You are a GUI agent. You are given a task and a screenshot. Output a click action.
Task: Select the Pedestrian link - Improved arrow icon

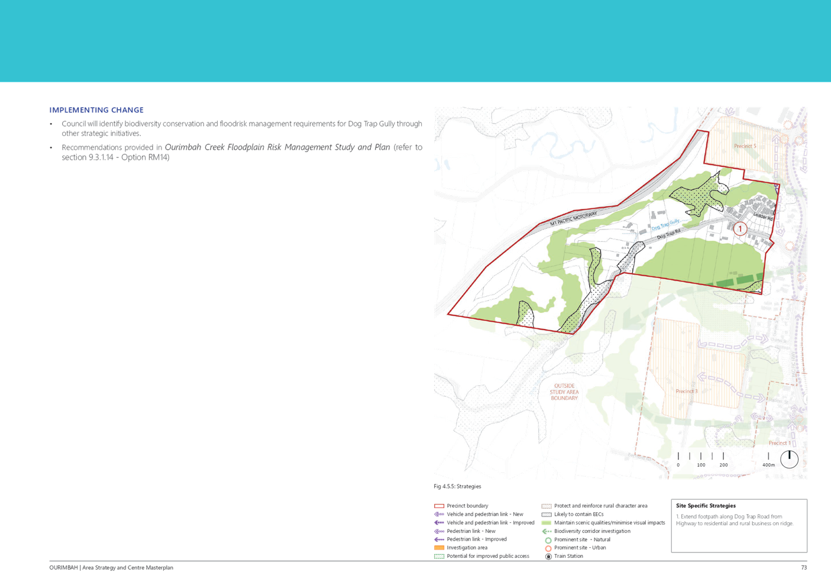point(439,538)
